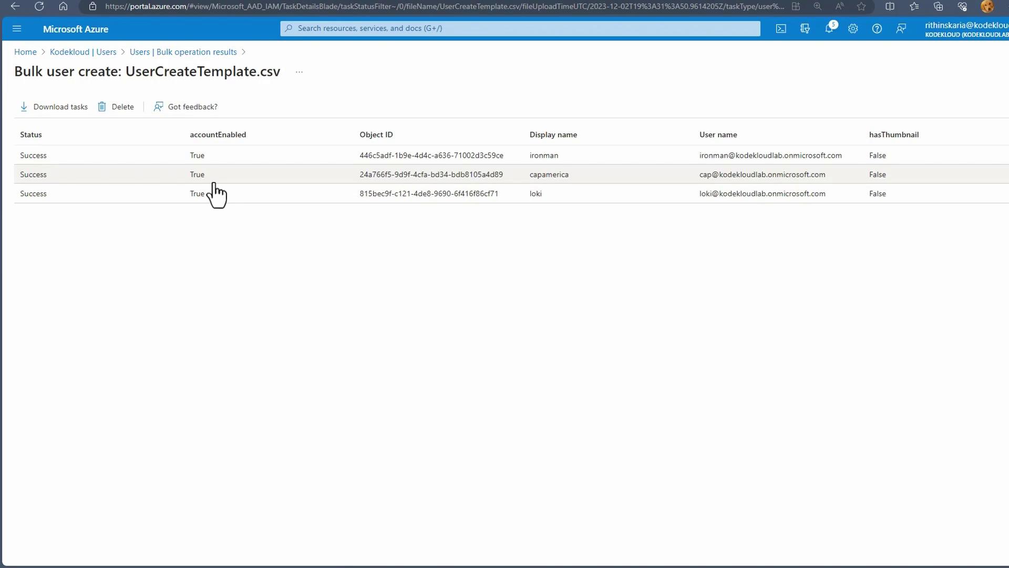Viewport: 1009px width, 568px height.
Task: Toggle browser split screen icon
Action: pos(890,6)
